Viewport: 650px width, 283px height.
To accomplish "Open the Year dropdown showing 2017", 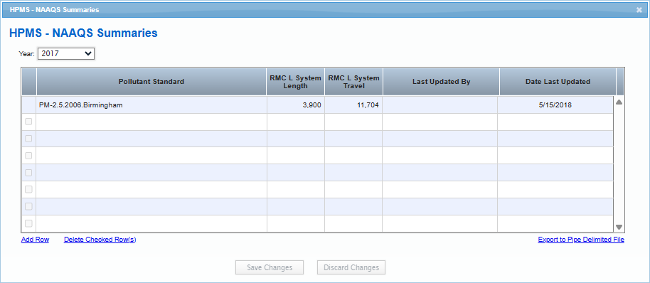I will coord(66,53).
